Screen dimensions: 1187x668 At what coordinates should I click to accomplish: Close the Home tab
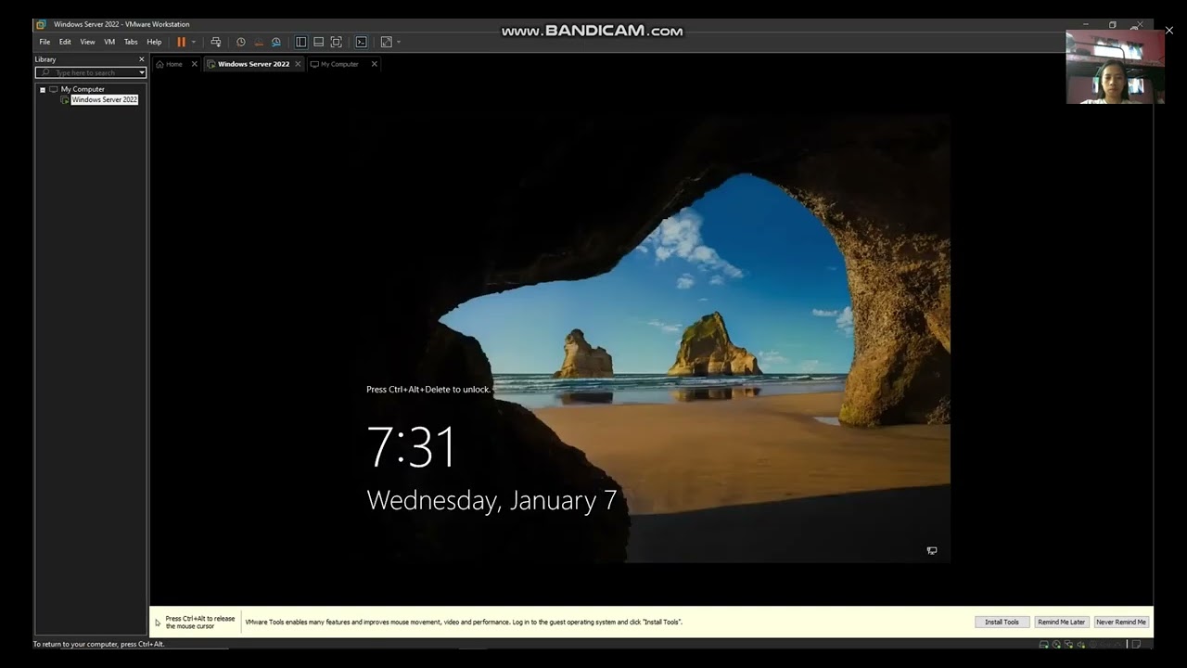[x=194, y=64]
